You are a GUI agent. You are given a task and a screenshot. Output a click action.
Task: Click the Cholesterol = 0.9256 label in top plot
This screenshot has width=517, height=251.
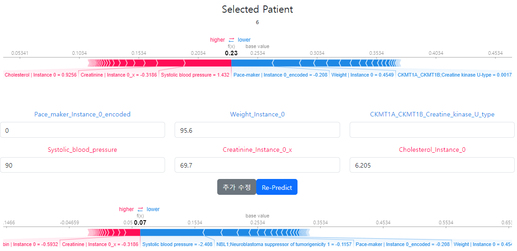click(x=40, y=75)
